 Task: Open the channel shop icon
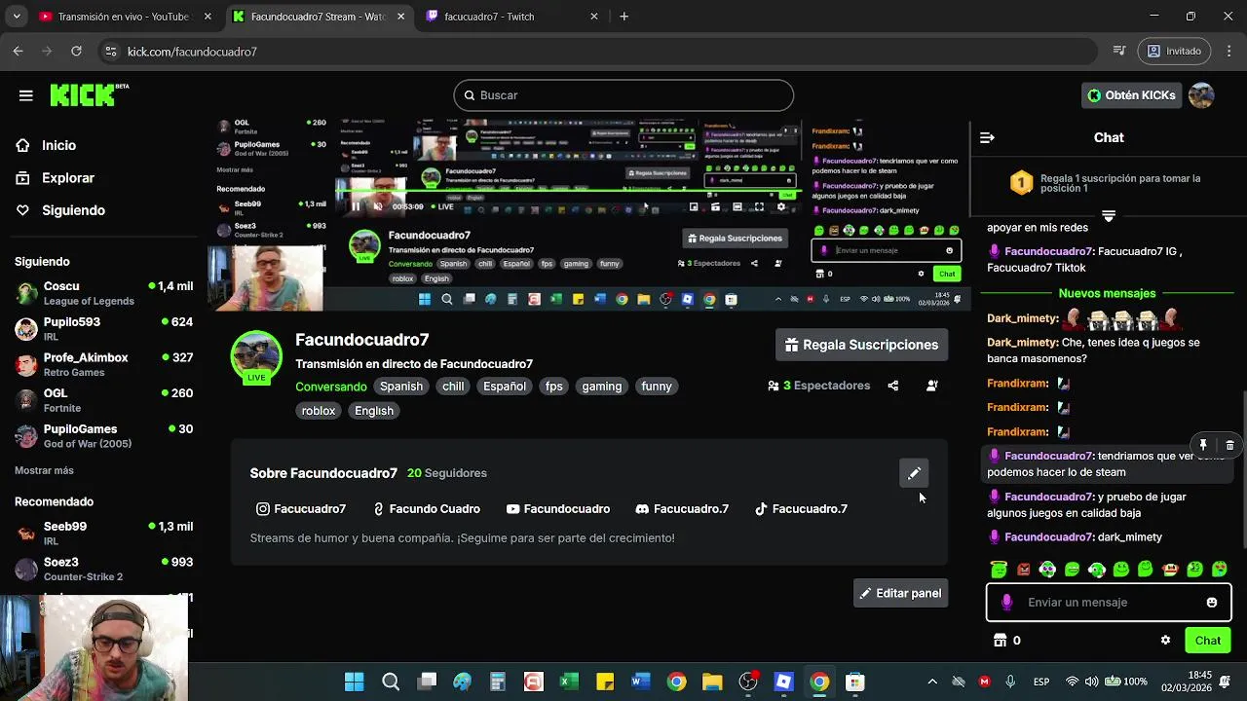pos(1000,641)
